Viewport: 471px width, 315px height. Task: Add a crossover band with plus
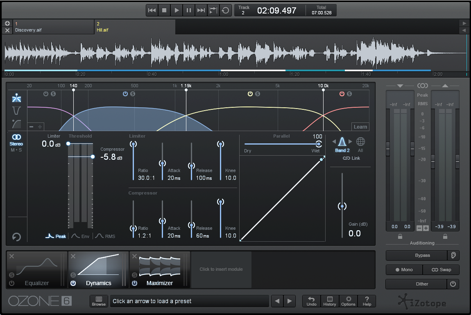(40, 127)
